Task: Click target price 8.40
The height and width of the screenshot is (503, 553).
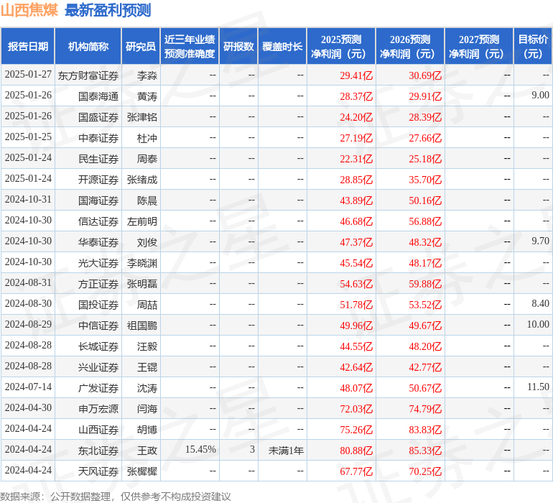Action: (x=540, y=303)
